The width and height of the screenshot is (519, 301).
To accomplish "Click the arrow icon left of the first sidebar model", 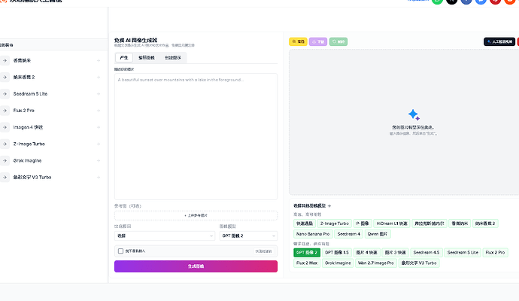I will coord(5,61).
